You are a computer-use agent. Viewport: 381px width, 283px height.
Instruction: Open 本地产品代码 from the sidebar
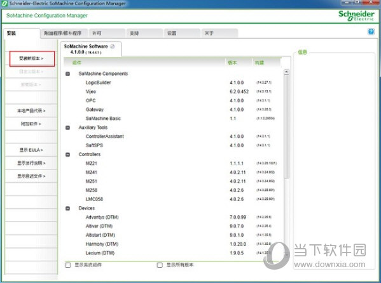(31, 111)
